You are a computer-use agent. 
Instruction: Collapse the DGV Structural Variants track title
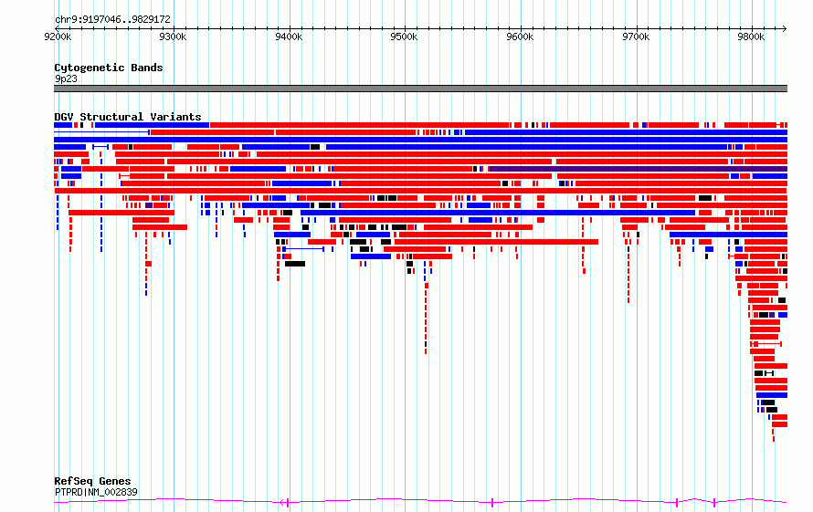[x=128, y=117]
